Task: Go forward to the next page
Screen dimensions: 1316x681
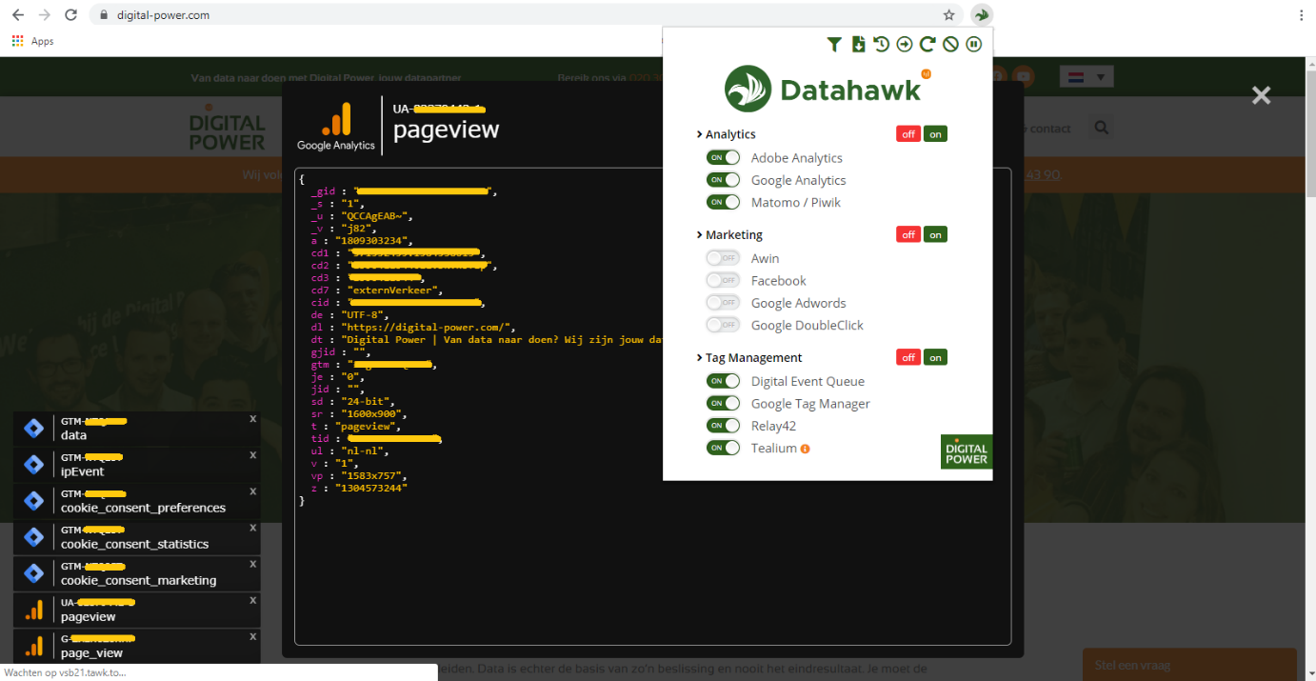Action: click(44, 15)
